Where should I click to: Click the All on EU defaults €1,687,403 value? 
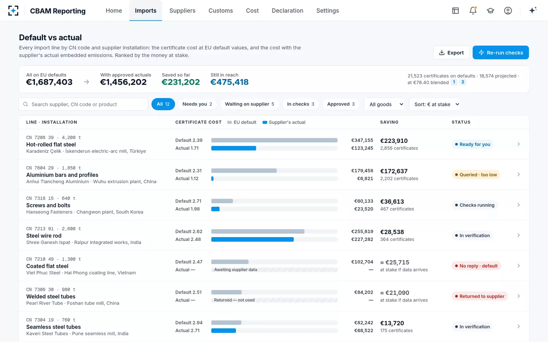[x=49, y=82]
